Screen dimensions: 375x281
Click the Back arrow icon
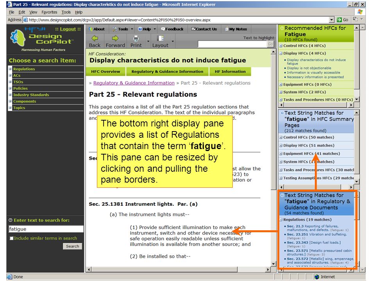point(95,38)
